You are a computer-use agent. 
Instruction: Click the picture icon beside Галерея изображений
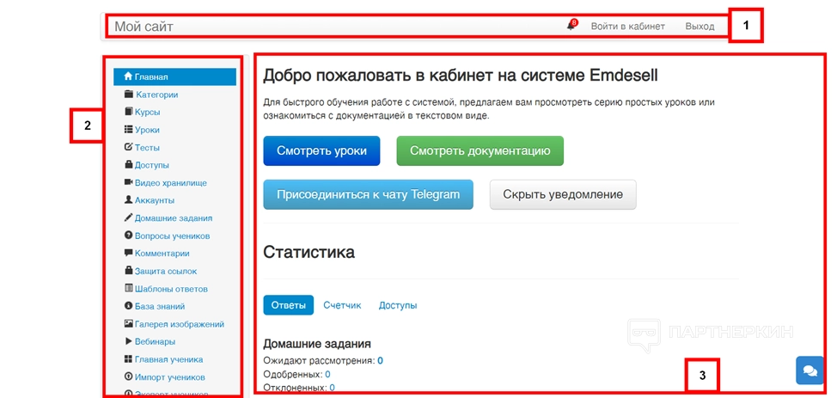(x=128, y=323)
